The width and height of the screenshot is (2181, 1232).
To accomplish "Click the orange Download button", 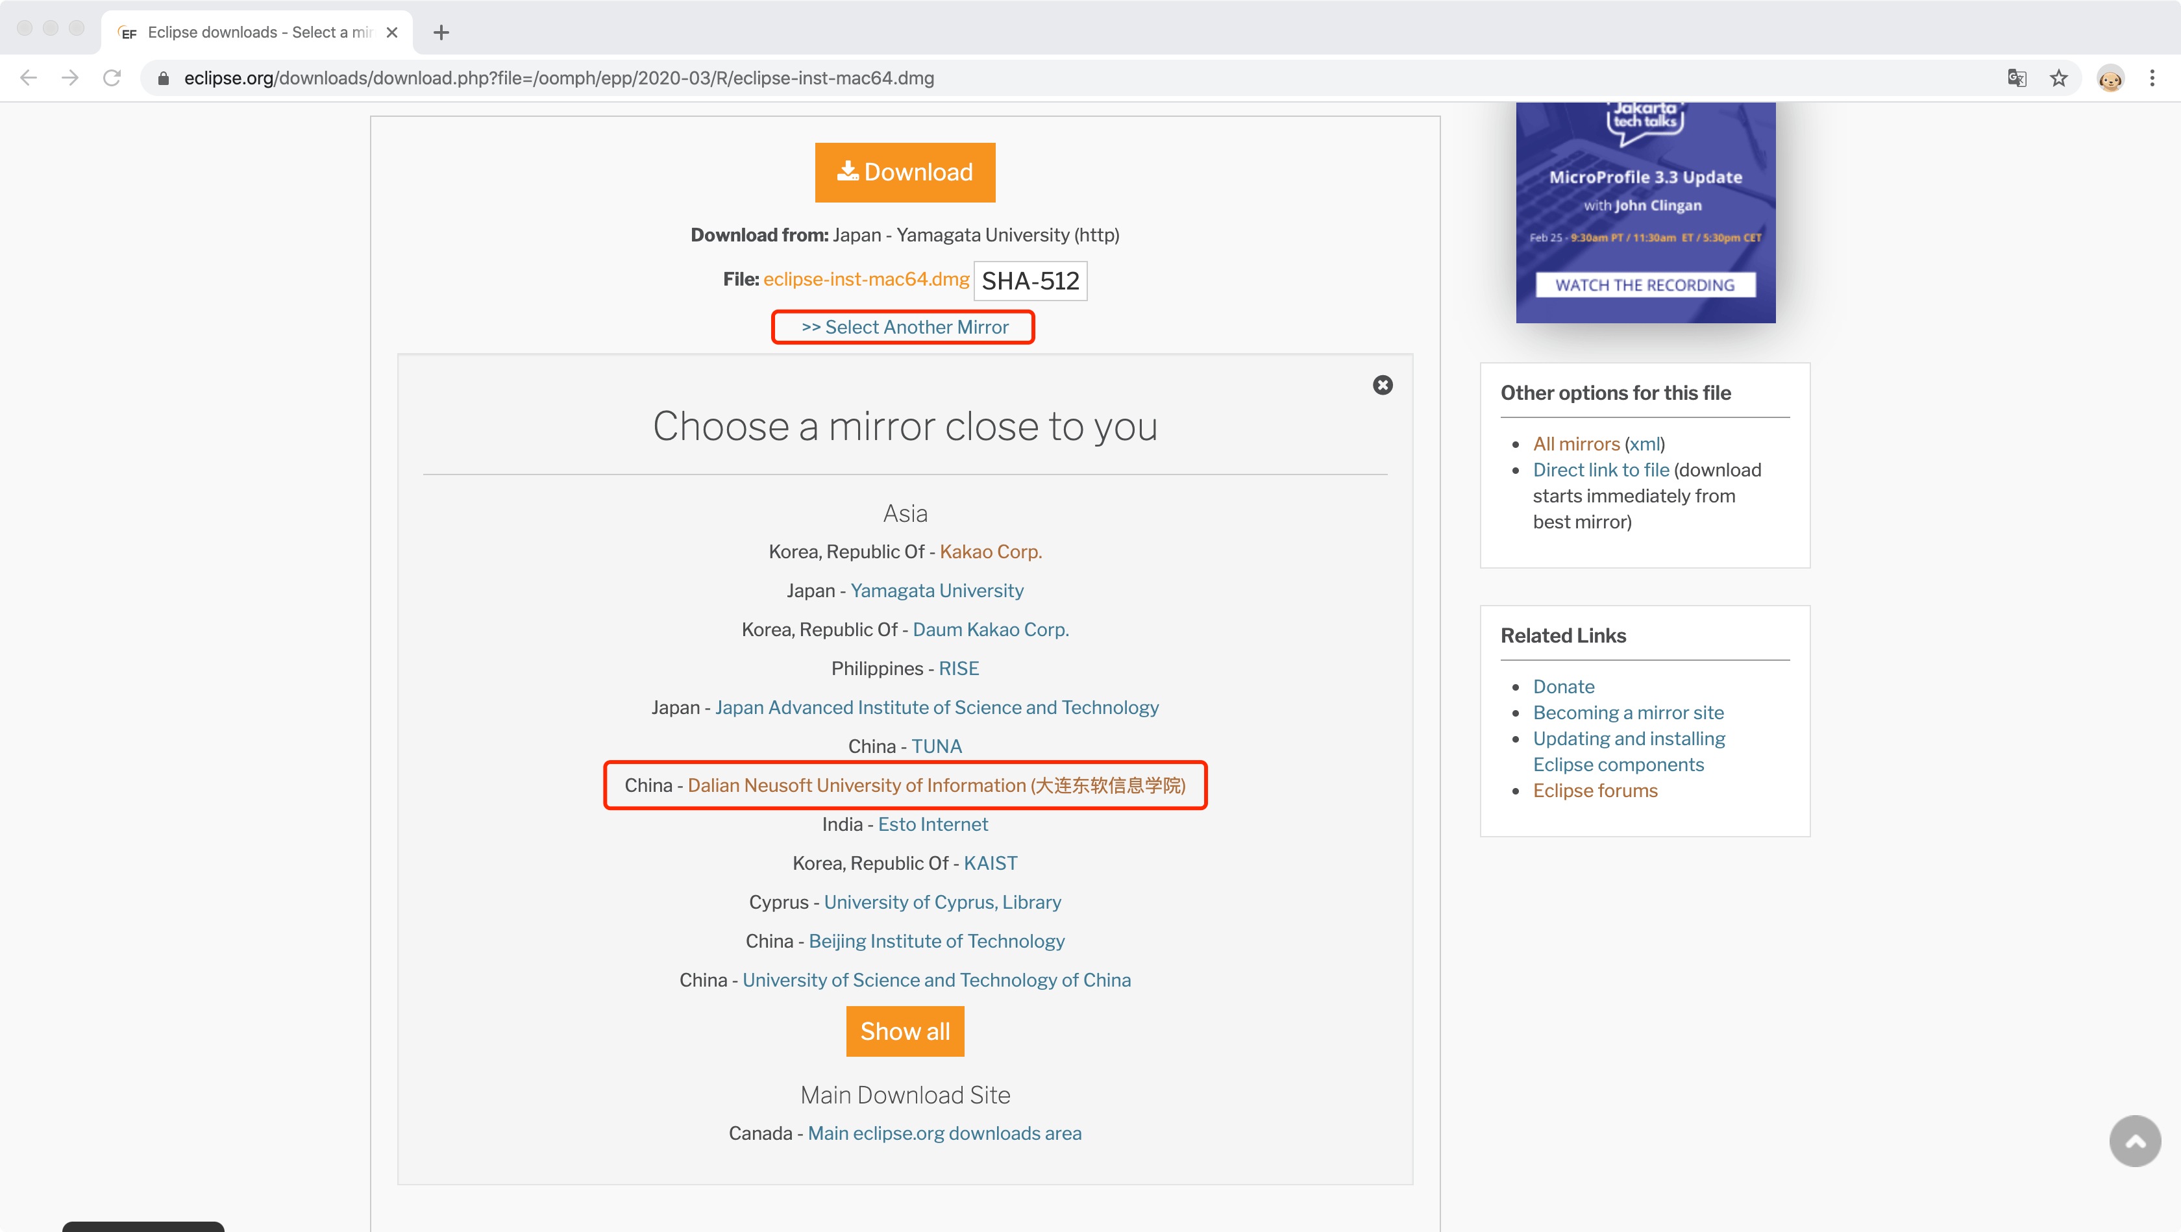I will point(905,173).
